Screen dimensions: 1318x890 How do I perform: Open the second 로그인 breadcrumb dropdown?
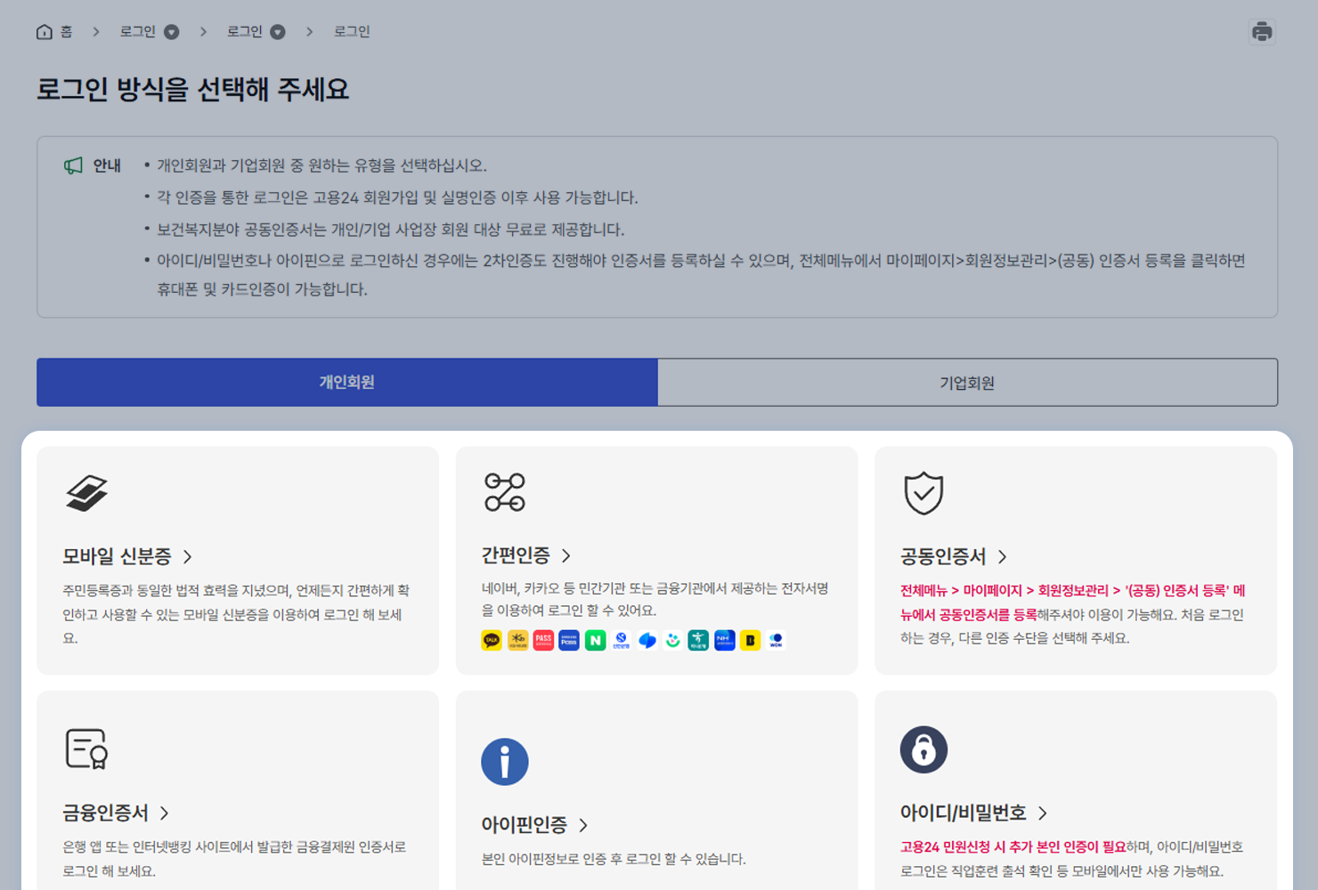pyautogui.click(x=278, y=31)
